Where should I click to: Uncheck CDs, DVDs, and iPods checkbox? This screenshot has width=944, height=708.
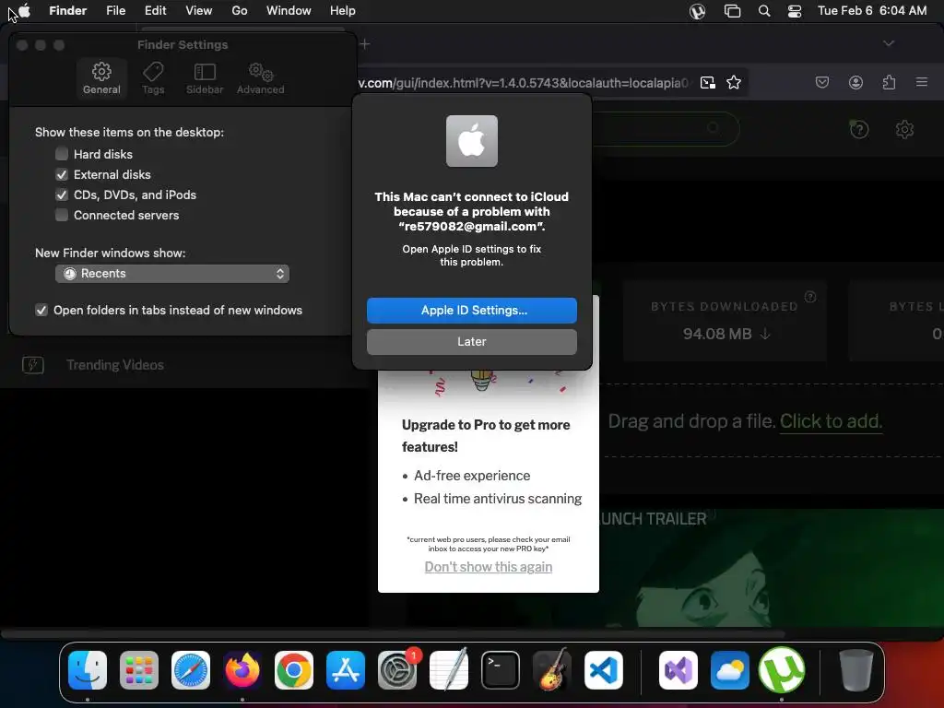pos(62,195)
